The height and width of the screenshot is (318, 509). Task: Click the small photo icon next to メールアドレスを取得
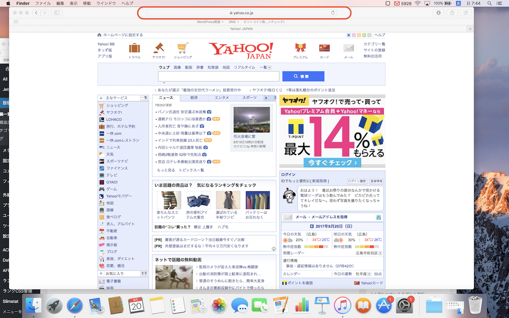(378, 217)
